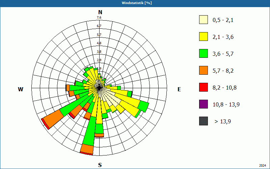The height and width of the screenshot is (169, 270).
Task: Click the legend label '2,1 - 3,6'
Action: click(x=223, y=37)
